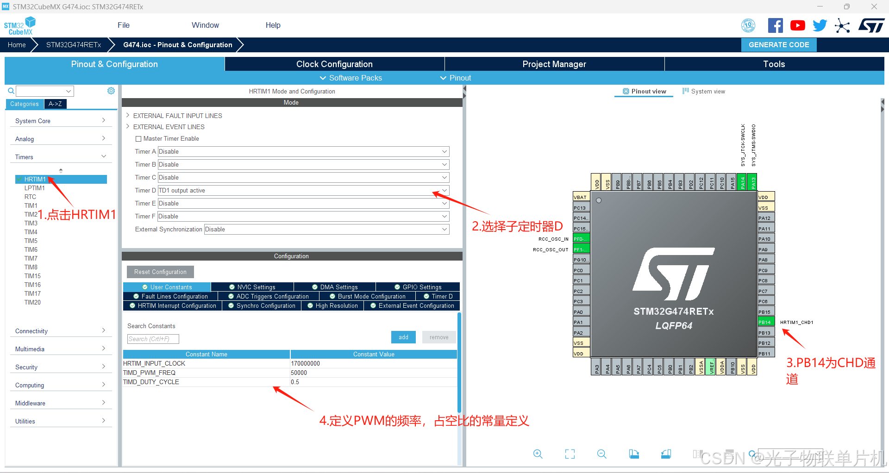Switch to the Tools tab
Screen dimensions: 889x473
(x=774, y=64)
